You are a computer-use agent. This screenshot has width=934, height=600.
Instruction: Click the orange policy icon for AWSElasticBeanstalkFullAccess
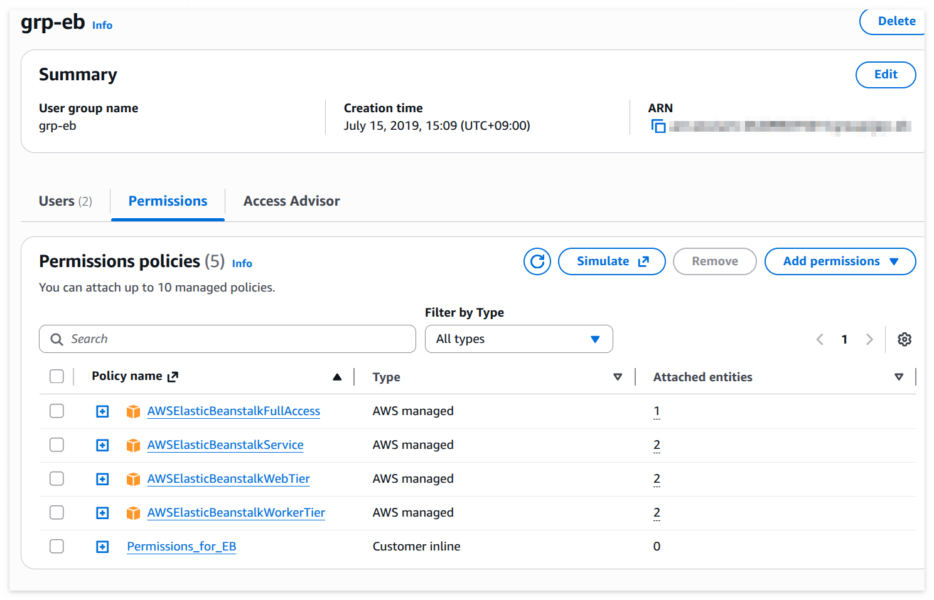click(133, 411)
